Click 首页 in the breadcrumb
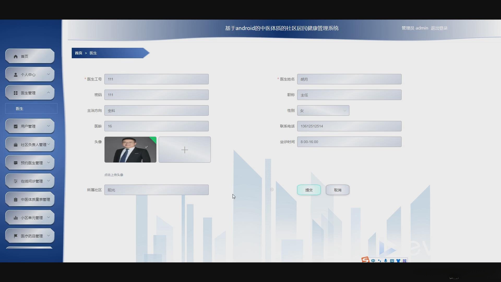501x282 pixels. [78, 53]
